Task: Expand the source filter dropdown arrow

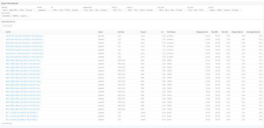Action: 241,10
